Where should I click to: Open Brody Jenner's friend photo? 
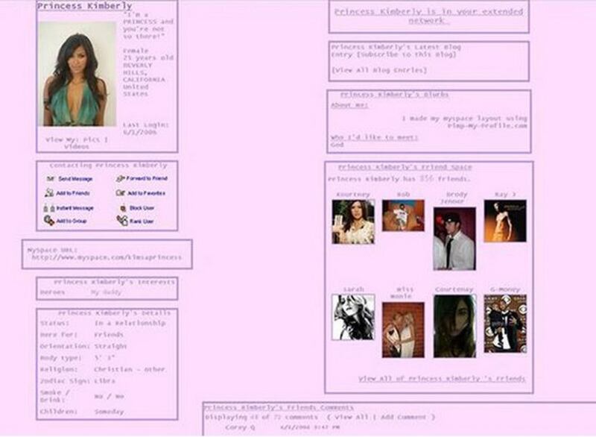[x=454, y=239]
